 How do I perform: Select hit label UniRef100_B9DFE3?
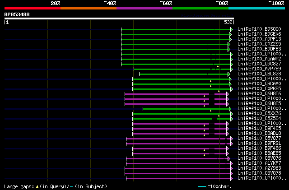259,49
